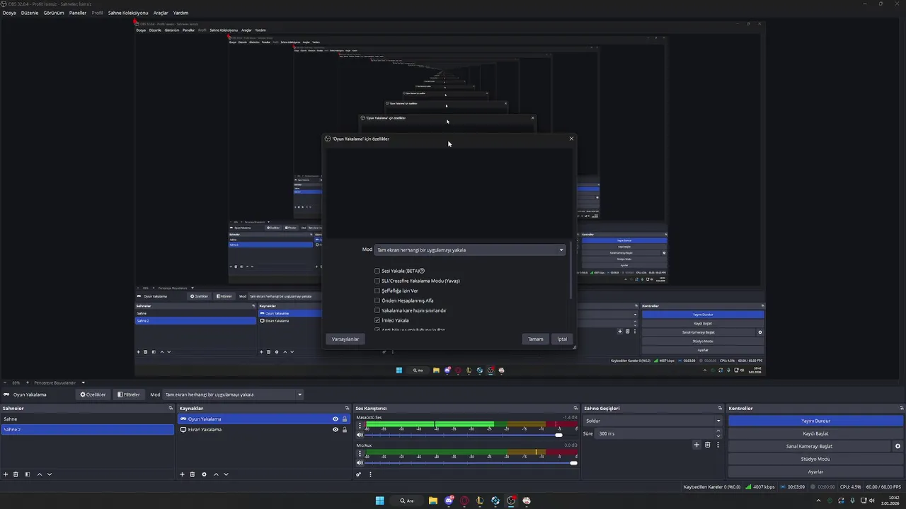Image resolution: width=906 pixels, height=509 pixels.
Task: Click Kaydı Başlat to start recording
Action: coord(815,433)
